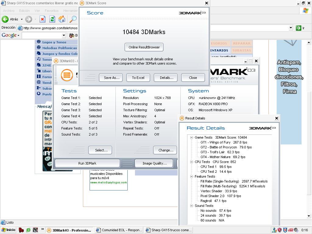312x234 pixels.
Task: Collapse the Feature Tests tree node
Action: [x=192, y=176]
